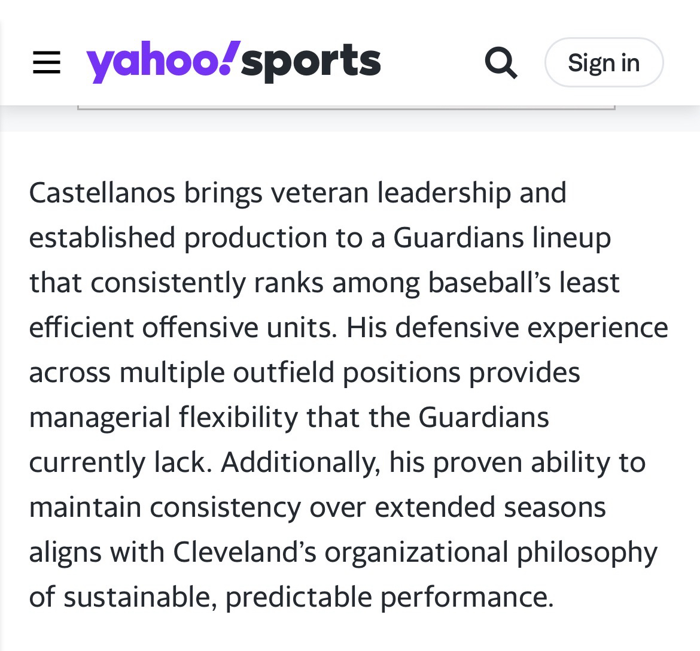The height and width of the screenshot is (651, 700).
Task: Click the word "Additionally" in the article
Action: (x=301, y=462)
